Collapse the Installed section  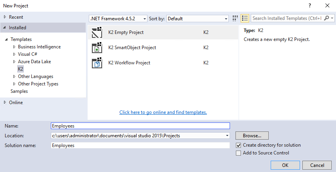[x=5, y=28]
